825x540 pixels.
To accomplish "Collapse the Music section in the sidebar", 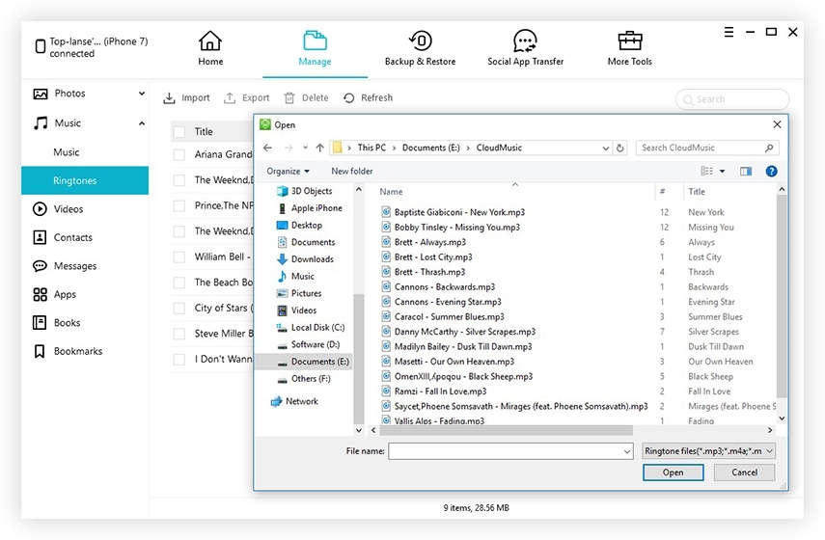I will pos(142,123).
